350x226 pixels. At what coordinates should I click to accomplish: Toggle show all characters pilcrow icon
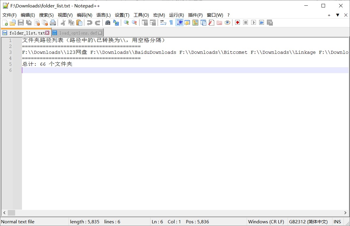tap(171, 23)
